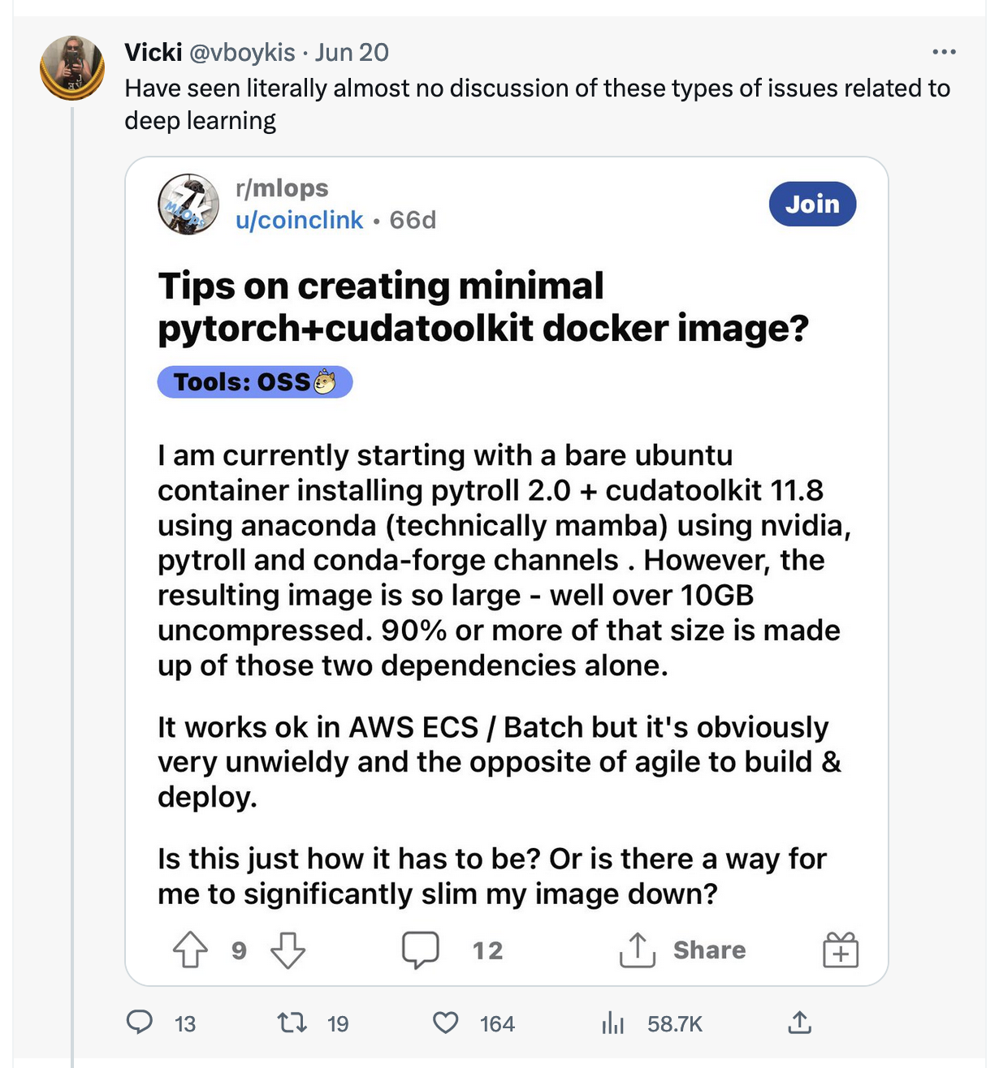Open the Reddit post's comments bubble
Image resolution: width=999 pixels, height=1068 pixels.
tap(421, 950)
